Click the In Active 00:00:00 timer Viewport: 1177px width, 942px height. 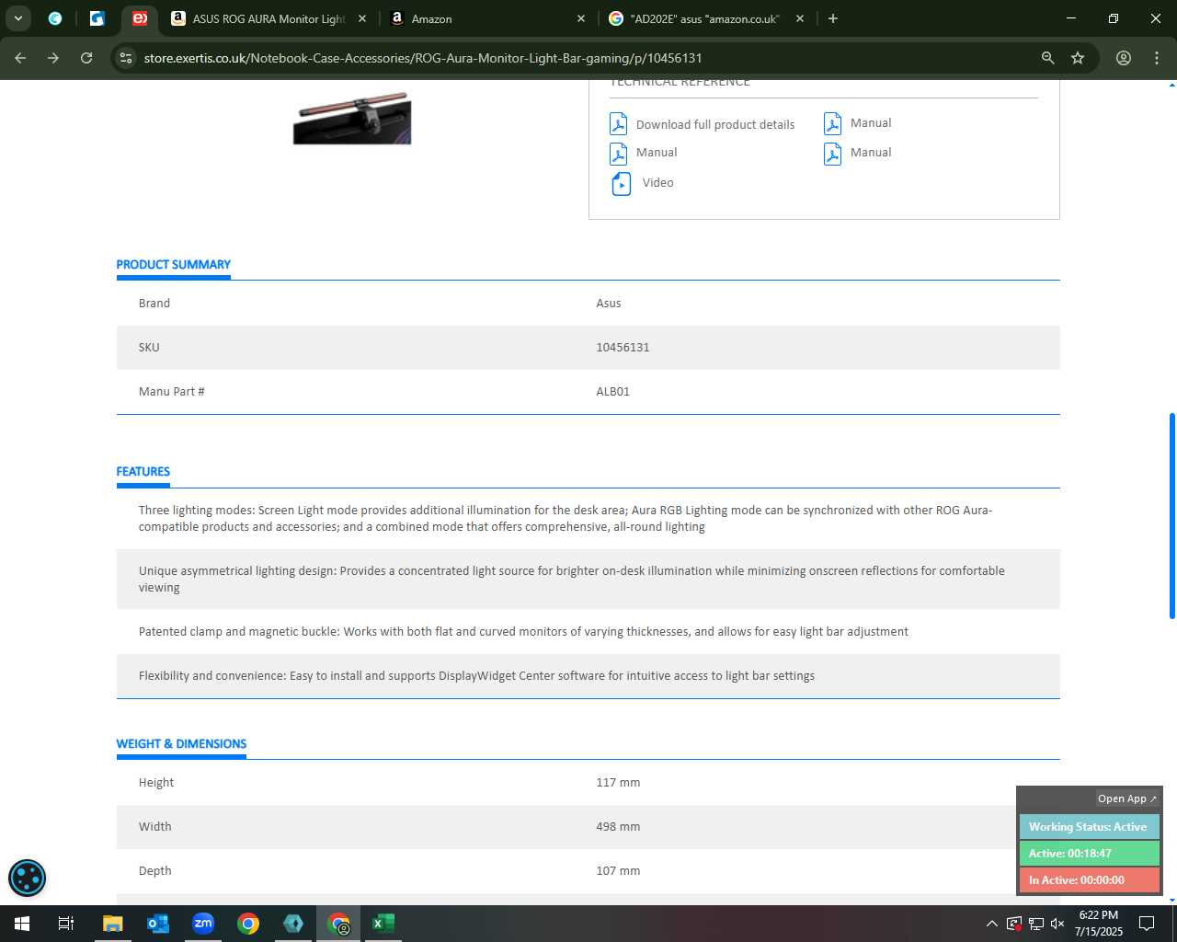tap(1089, 880)
